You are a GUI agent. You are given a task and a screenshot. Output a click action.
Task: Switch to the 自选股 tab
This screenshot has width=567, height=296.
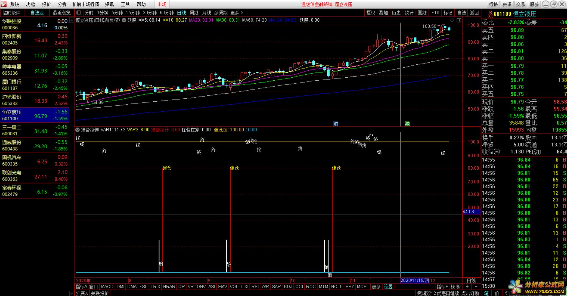pos(37,13)
